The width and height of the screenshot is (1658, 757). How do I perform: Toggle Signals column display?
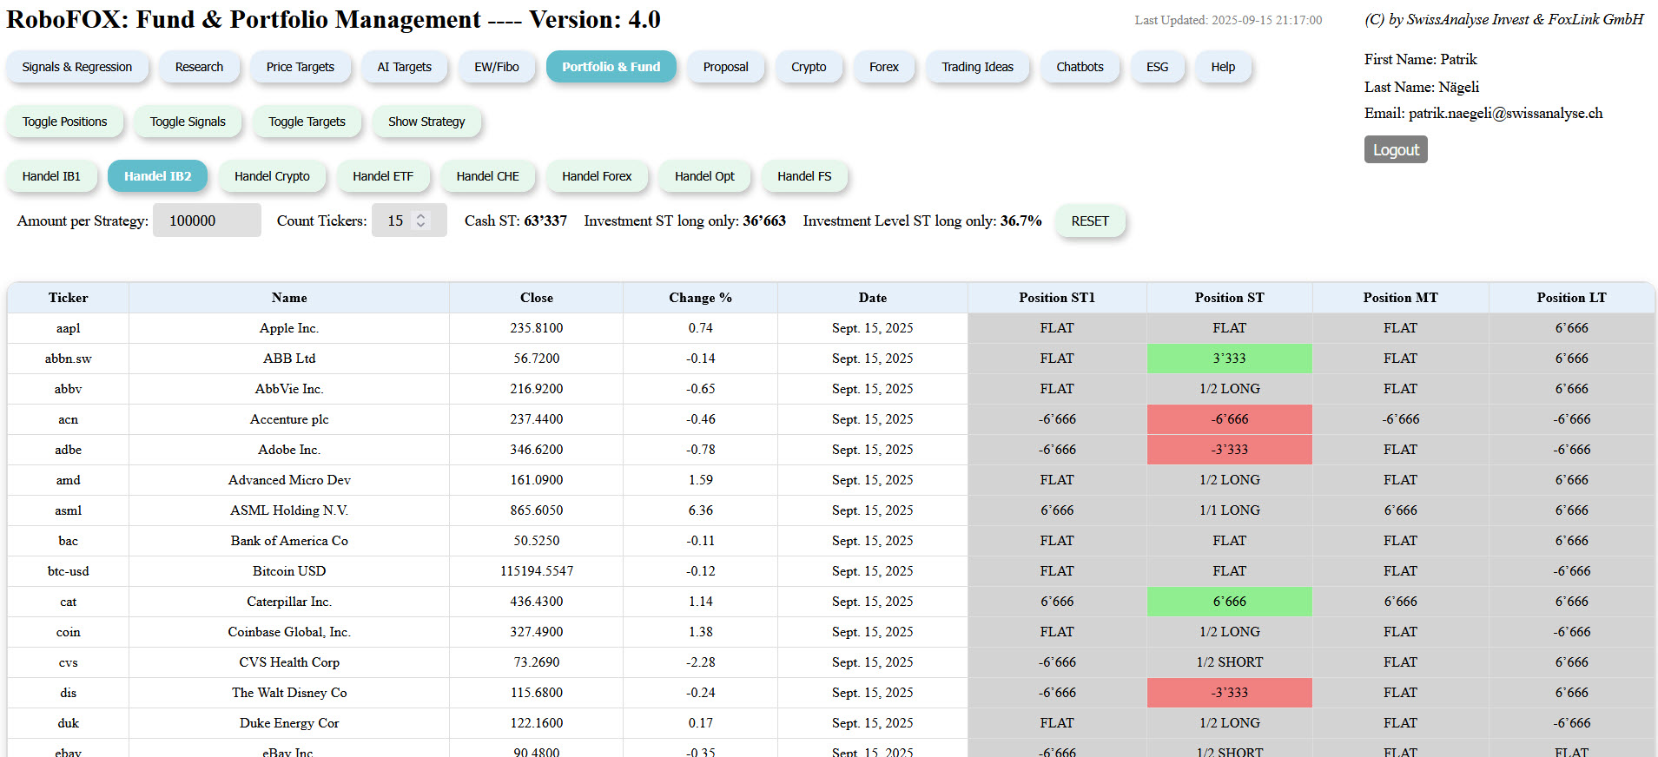pos(188,122)
